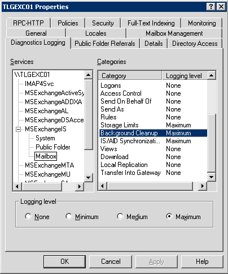The height and width of the screenshot is (274, 228).
Task: Choose the Medium logging level radio
Action: pyautogui.click(x=120, y=216)
